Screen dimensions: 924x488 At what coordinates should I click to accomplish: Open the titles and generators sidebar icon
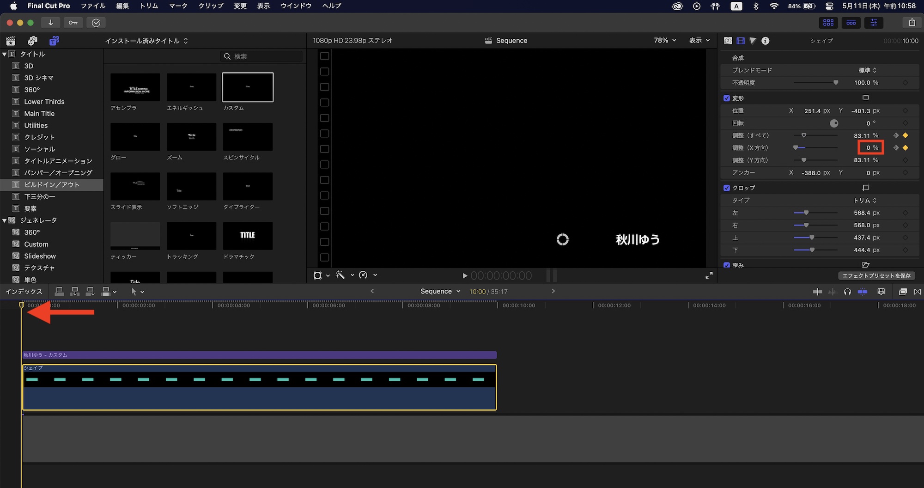tap(54, 41)
